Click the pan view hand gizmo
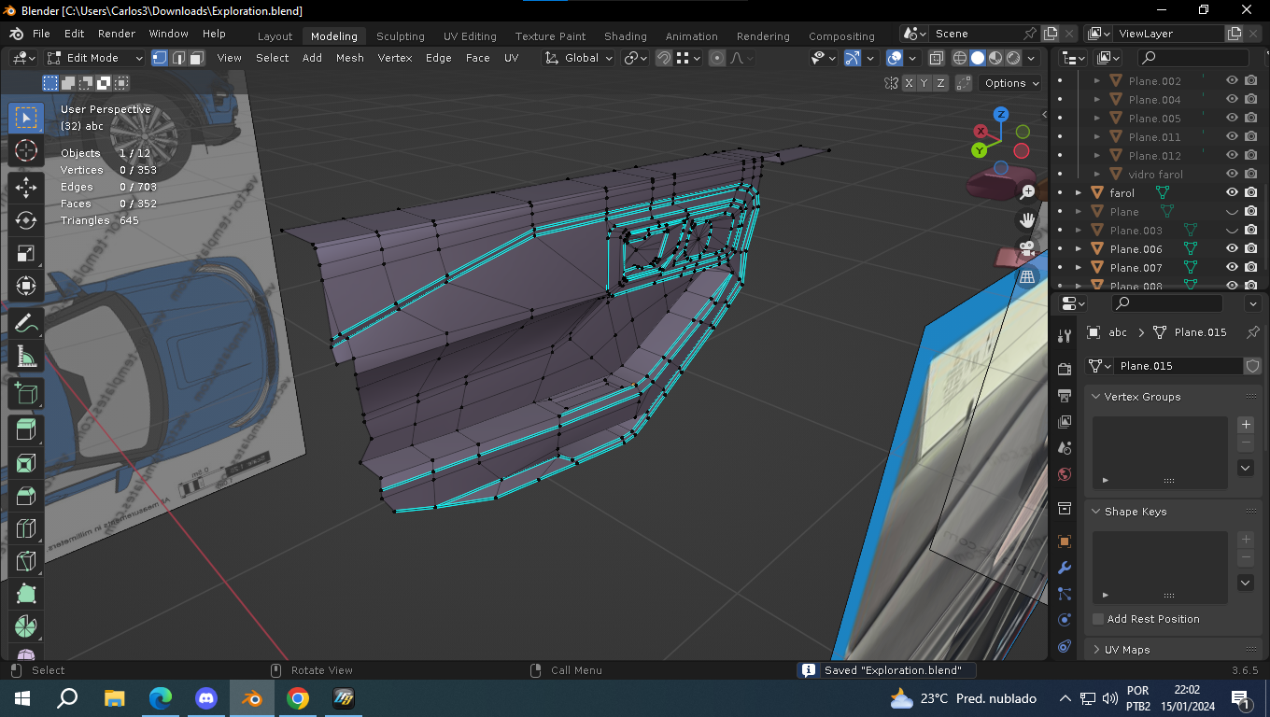Image resolution: width=1270 pixels, height=717 pixels. (1027, 220)
